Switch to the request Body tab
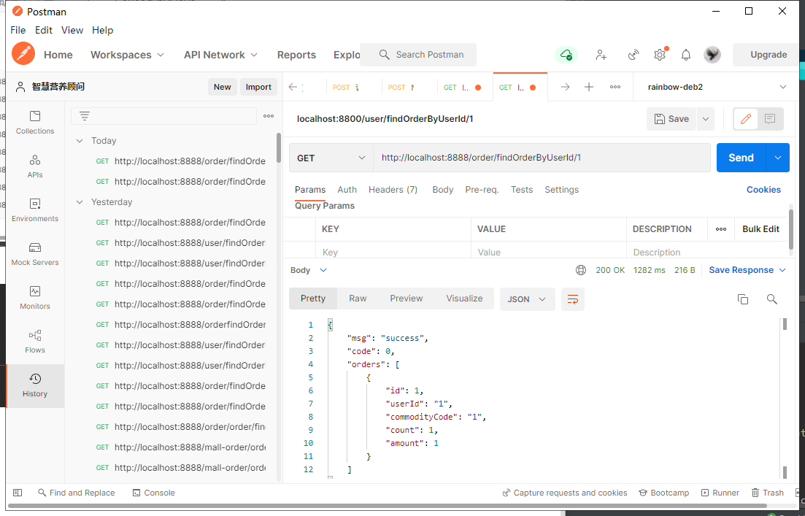This screenshot has height=516, width=805. [442, 190]
